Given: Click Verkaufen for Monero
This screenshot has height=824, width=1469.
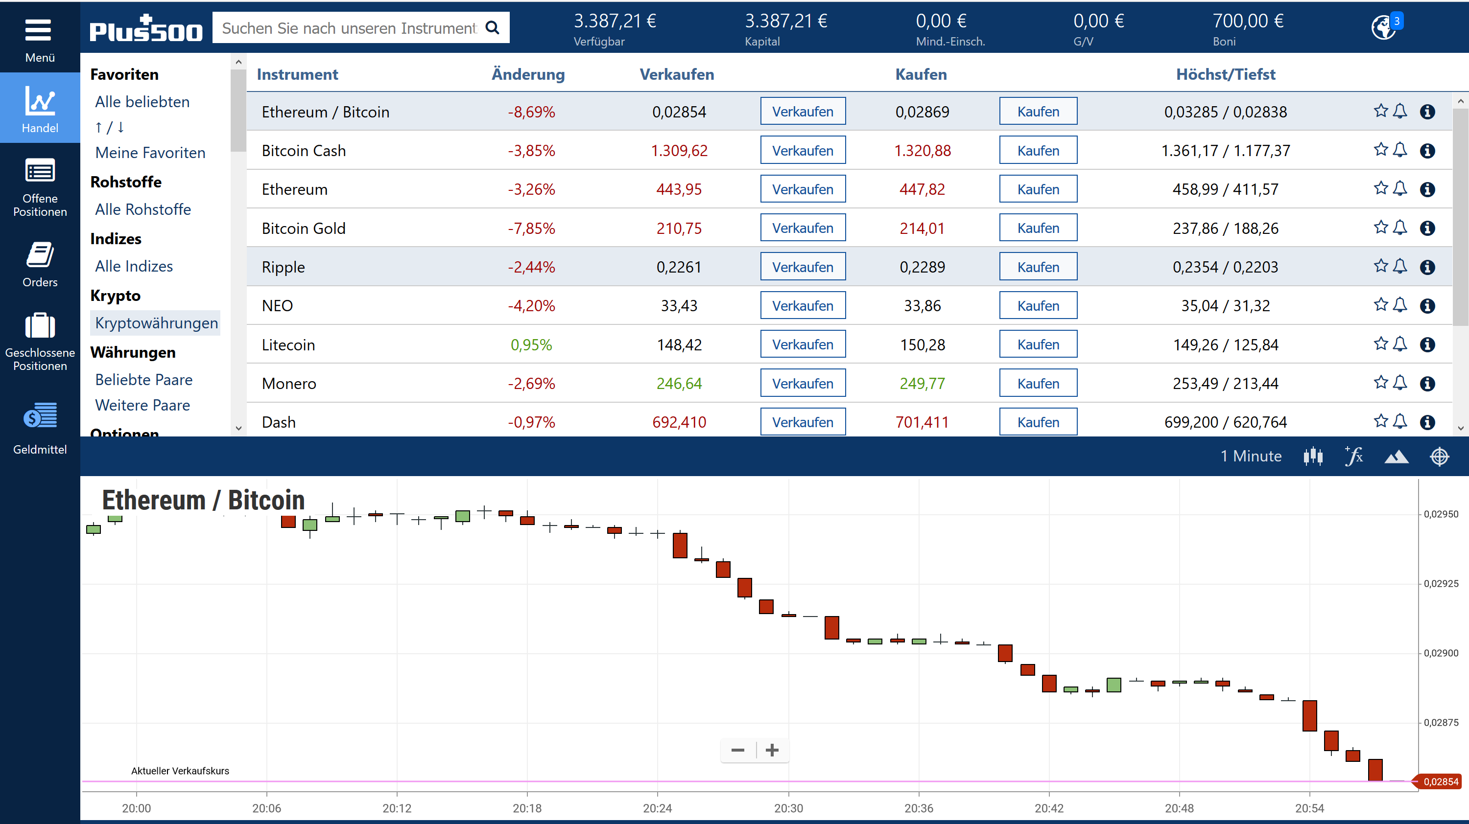Looking at the screenshot, I should (803, 382).
